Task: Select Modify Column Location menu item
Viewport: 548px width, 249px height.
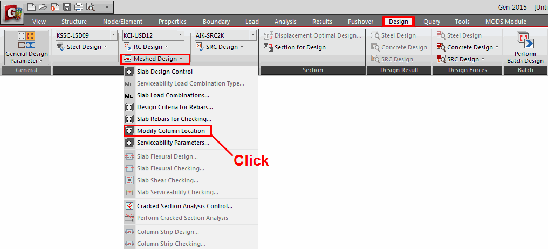Action: click(170, 131)
